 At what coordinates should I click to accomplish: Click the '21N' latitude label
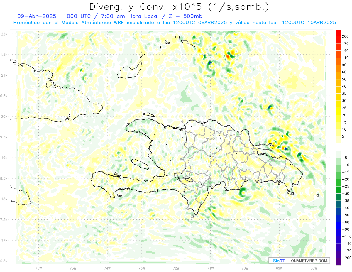coord(4,75)
